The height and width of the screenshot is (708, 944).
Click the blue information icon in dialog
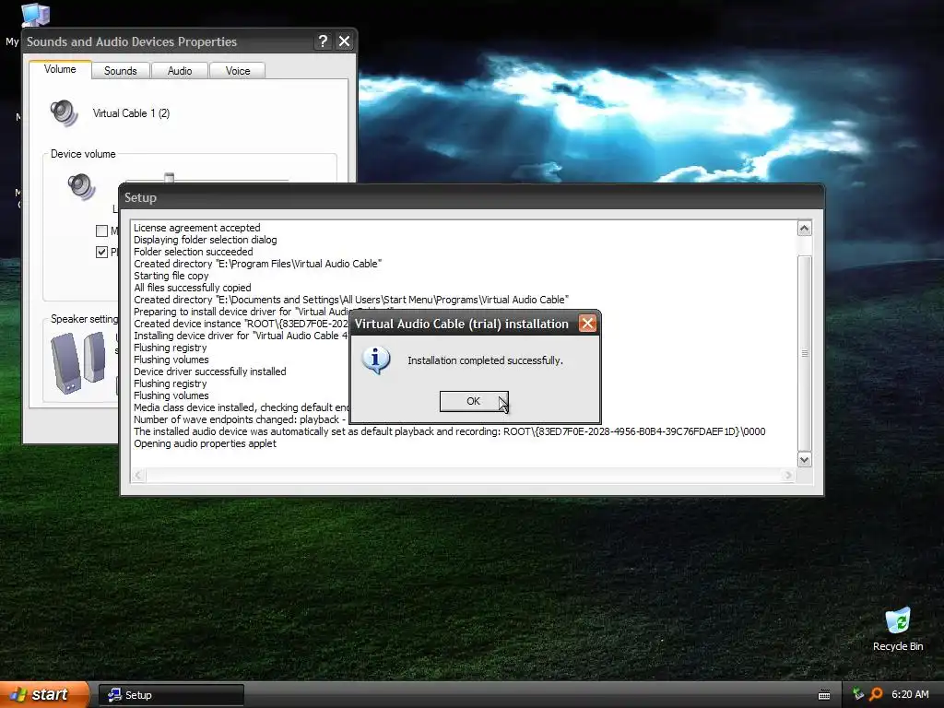(x=376, y=360)
